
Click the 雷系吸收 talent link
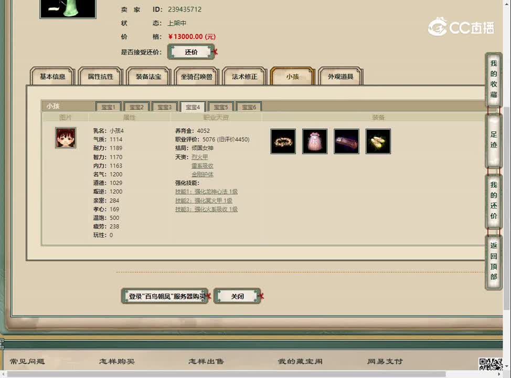(x=203, y=166)
